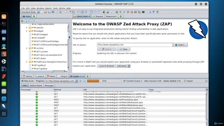Click the Manage Add-ons cubes icon

click(x=104, y=12)
